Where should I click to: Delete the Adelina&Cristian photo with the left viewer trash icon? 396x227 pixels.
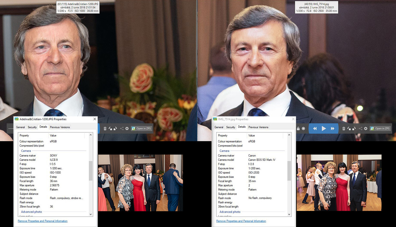tap(105, 129)
